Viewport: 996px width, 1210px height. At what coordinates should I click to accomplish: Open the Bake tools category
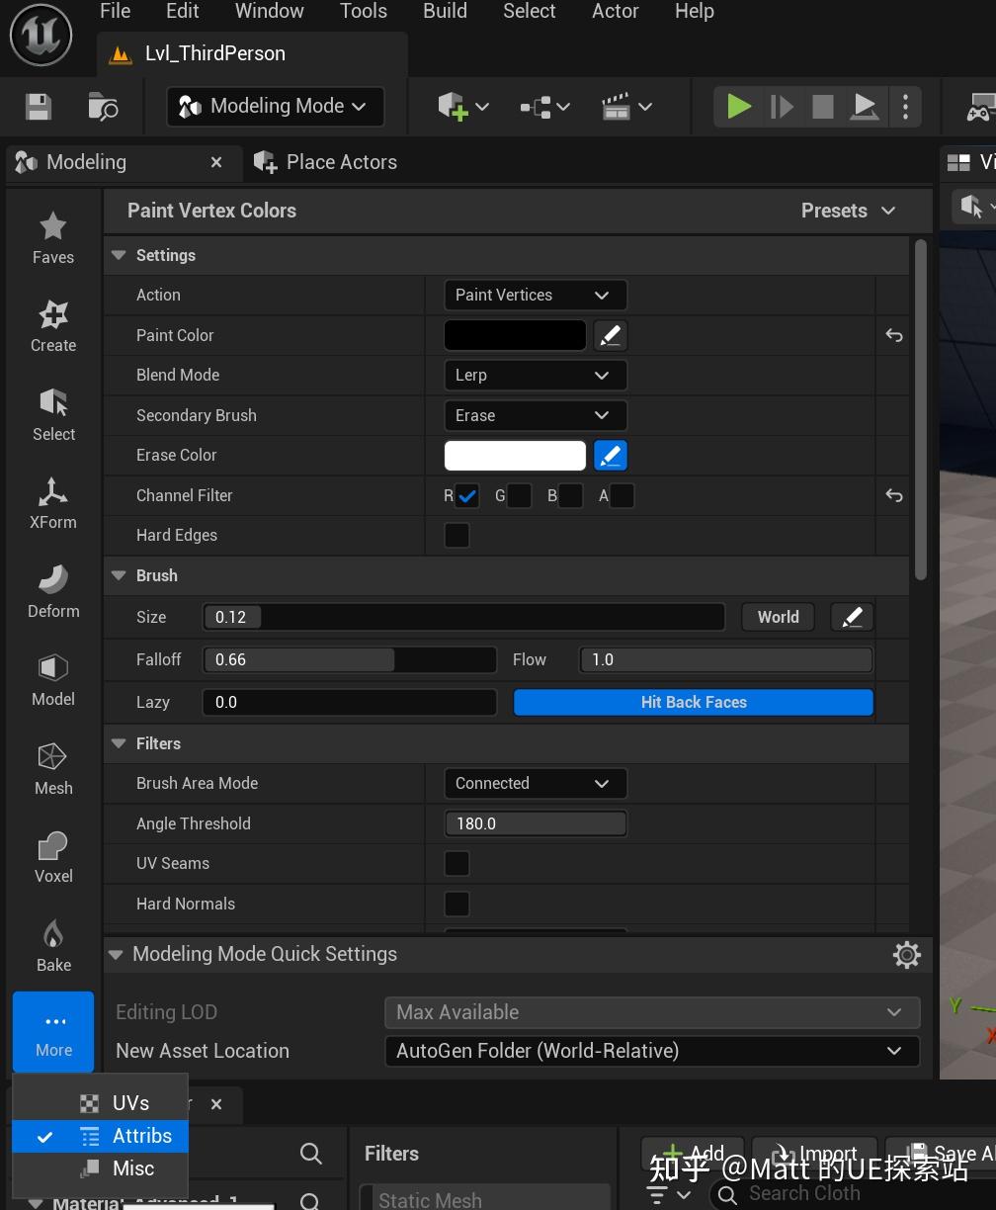[x=53, y=945]
